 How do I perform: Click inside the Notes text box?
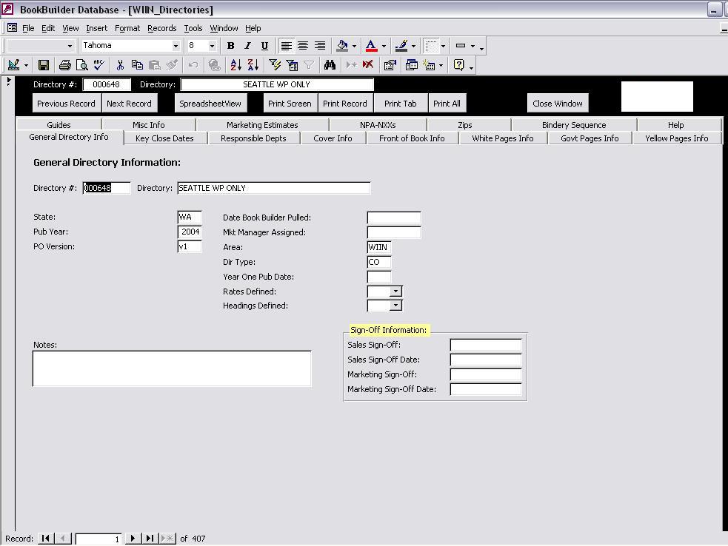coord(172,368)
